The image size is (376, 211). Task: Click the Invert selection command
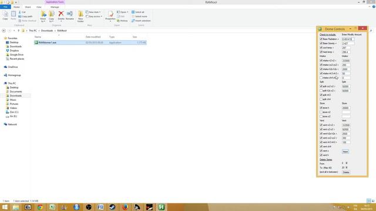(x=141, y=21)
